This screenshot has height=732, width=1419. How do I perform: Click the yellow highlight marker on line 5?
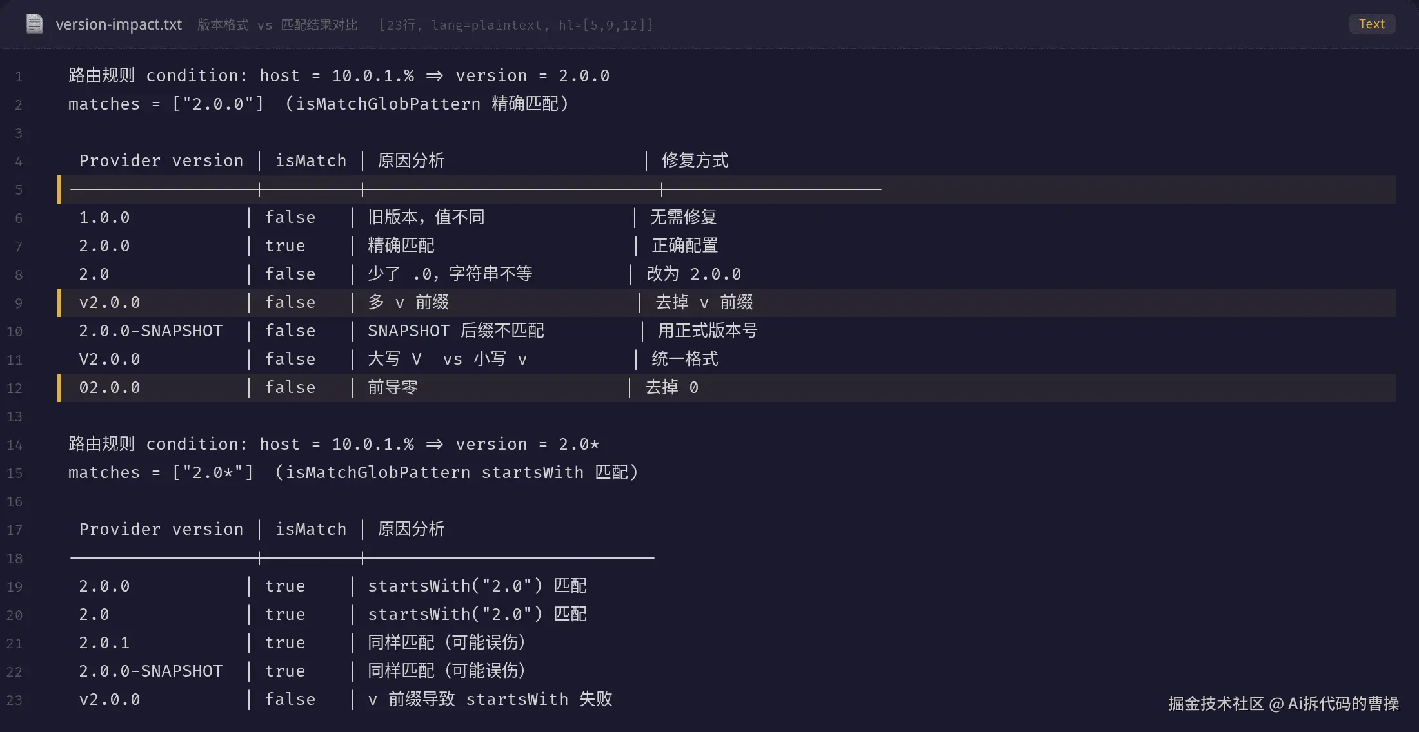pyautogui.click(x=59, y=189)
